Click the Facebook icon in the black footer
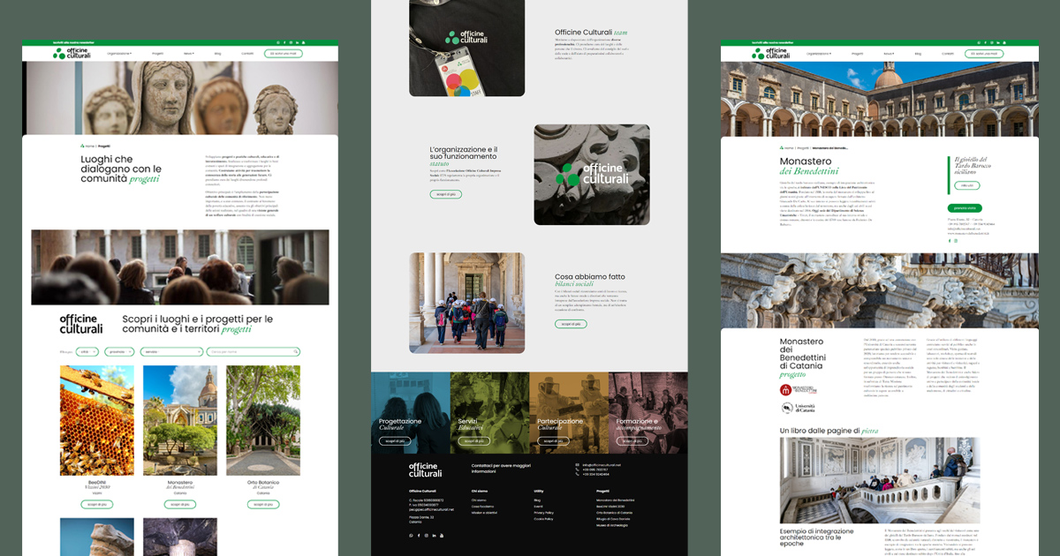This screenshot has height=556, width=1060. point(419,536)
